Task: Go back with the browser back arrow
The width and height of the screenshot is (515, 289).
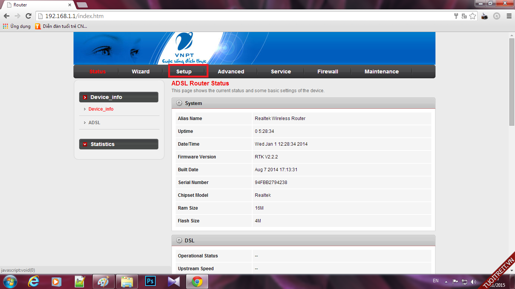Action: (6, 16)
